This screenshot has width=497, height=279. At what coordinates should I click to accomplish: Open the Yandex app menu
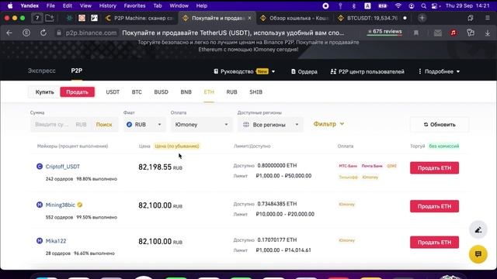click(30, 5)
